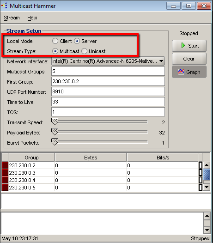Click the Clear button
This screenshot has height=243, width=213.
[x=189, y=59]
